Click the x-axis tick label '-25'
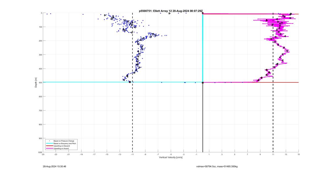This screenshot has height=171, width=330. 43,154
